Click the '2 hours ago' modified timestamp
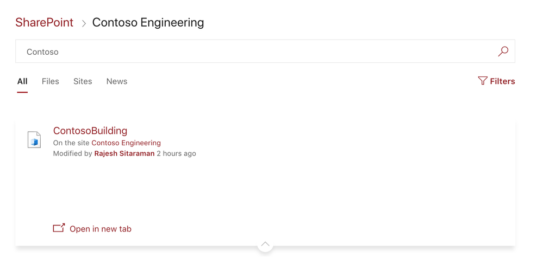This screenshot has width=543, height=257. click(177, 154)
